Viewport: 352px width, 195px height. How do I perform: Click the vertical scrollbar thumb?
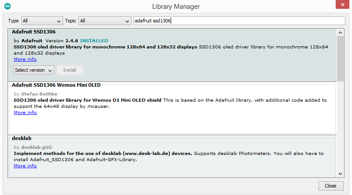pyautogui.click(x=341, y=59)
